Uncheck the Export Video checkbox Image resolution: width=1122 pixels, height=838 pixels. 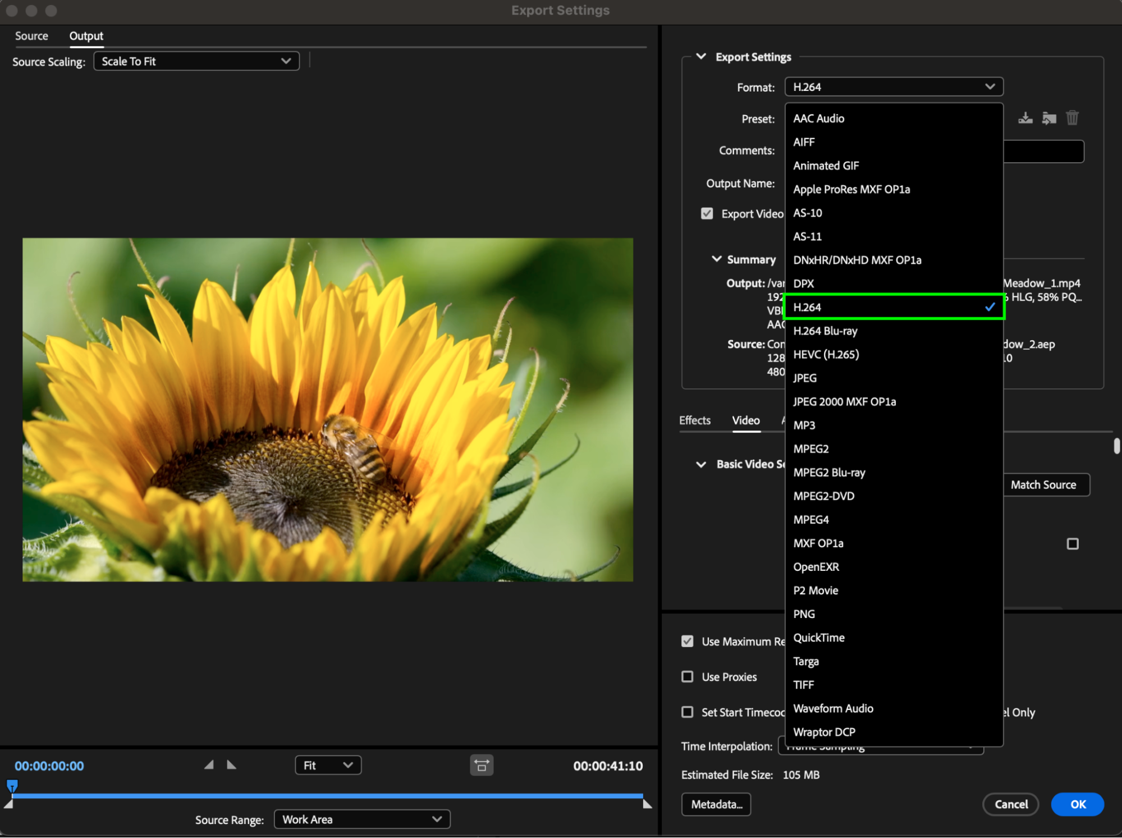[707, 214]
